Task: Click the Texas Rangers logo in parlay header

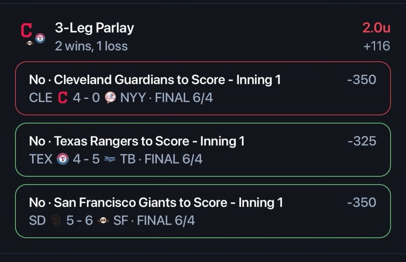Action: tap(40, 39)
